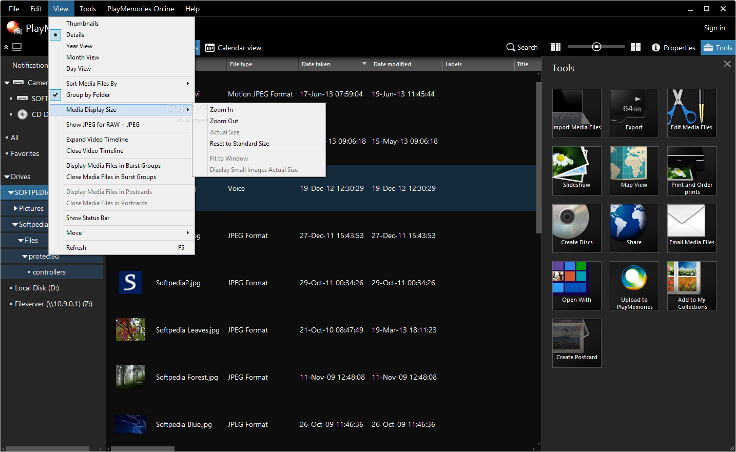
Task: Click the large thumbnails grid icon
Action: [635, 47]
